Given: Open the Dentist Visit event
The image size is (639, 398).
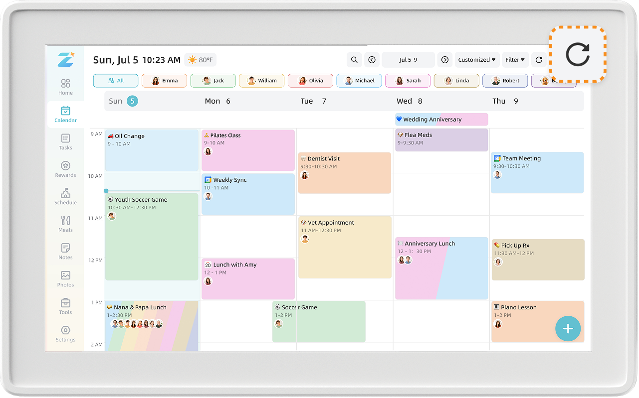Looking at the screenshot, I should 345,173.
